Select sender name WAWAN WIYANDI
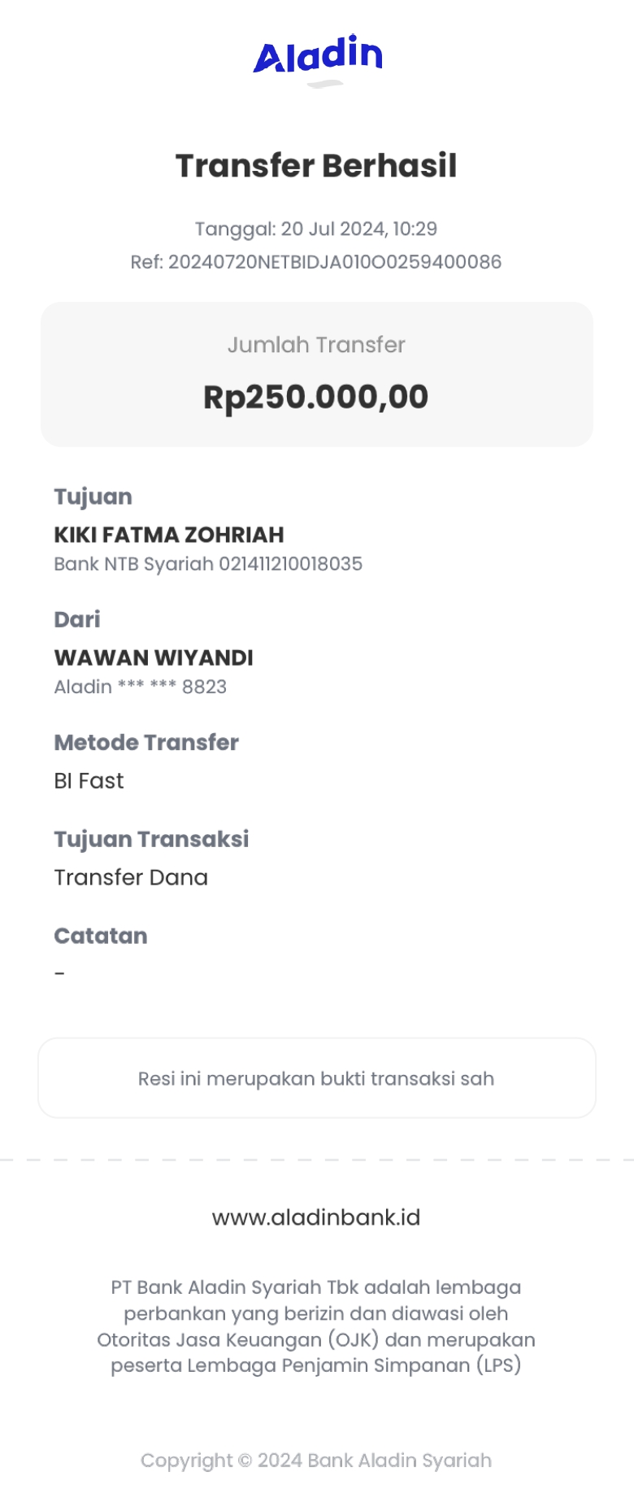Screen dimensions: 634x1507 (154, 657)
